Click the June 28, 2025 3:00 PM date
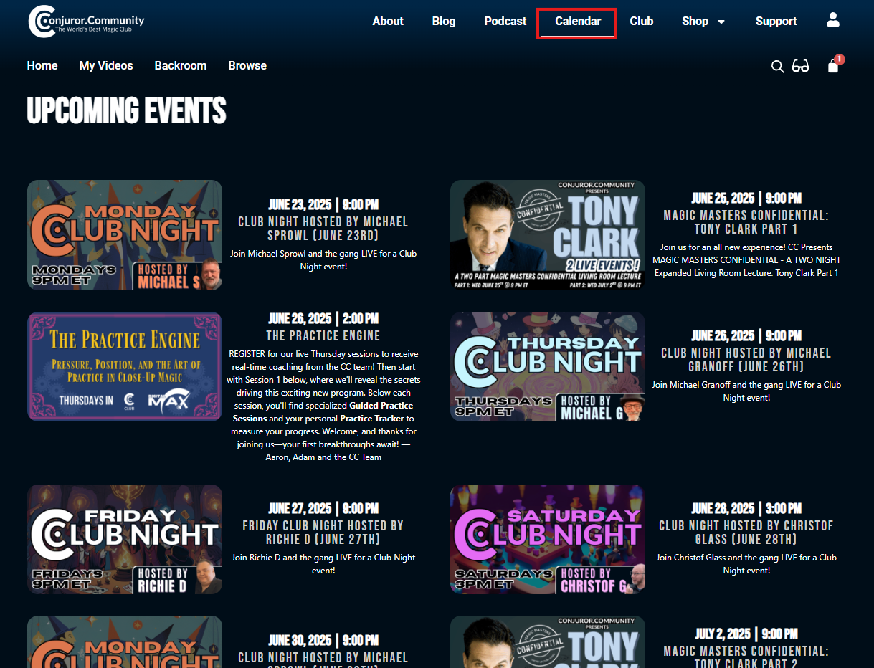The width and height of the screenshot is (874, 668). click(x=746, y=509)
